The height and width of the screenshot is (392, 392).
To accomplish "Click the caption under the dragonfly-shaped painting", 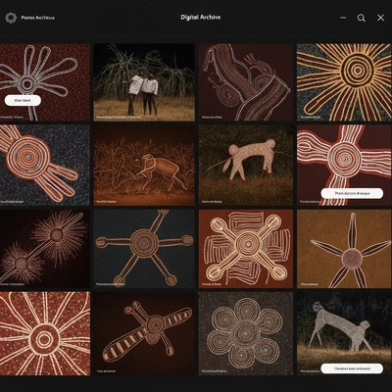I will (x=106, y=371).
